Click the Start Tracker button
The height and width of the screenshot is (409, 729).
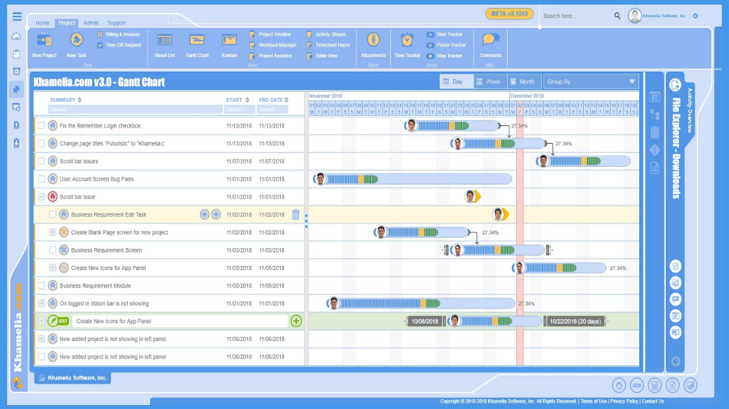(x=445, y=34)
